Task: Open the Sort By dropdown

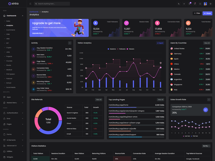Action: 206,146
